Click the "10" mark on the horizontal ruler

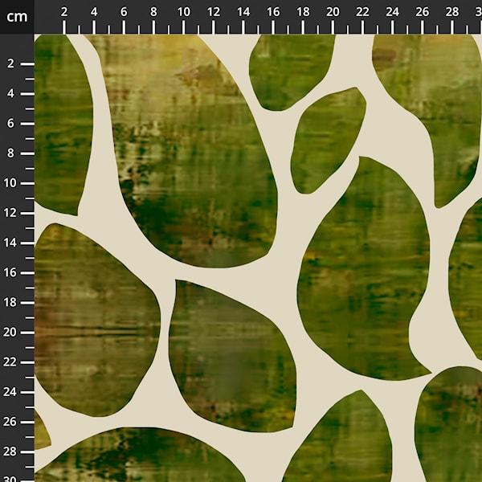tap(183, 12)
